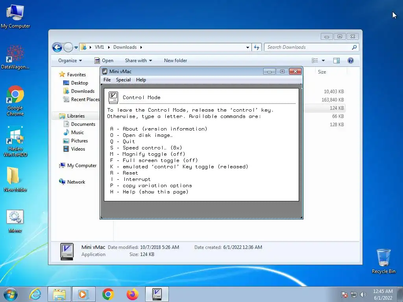Click Downloads in the address bar path
Screen dimensions: 403x302
click(x=125, y=47)
